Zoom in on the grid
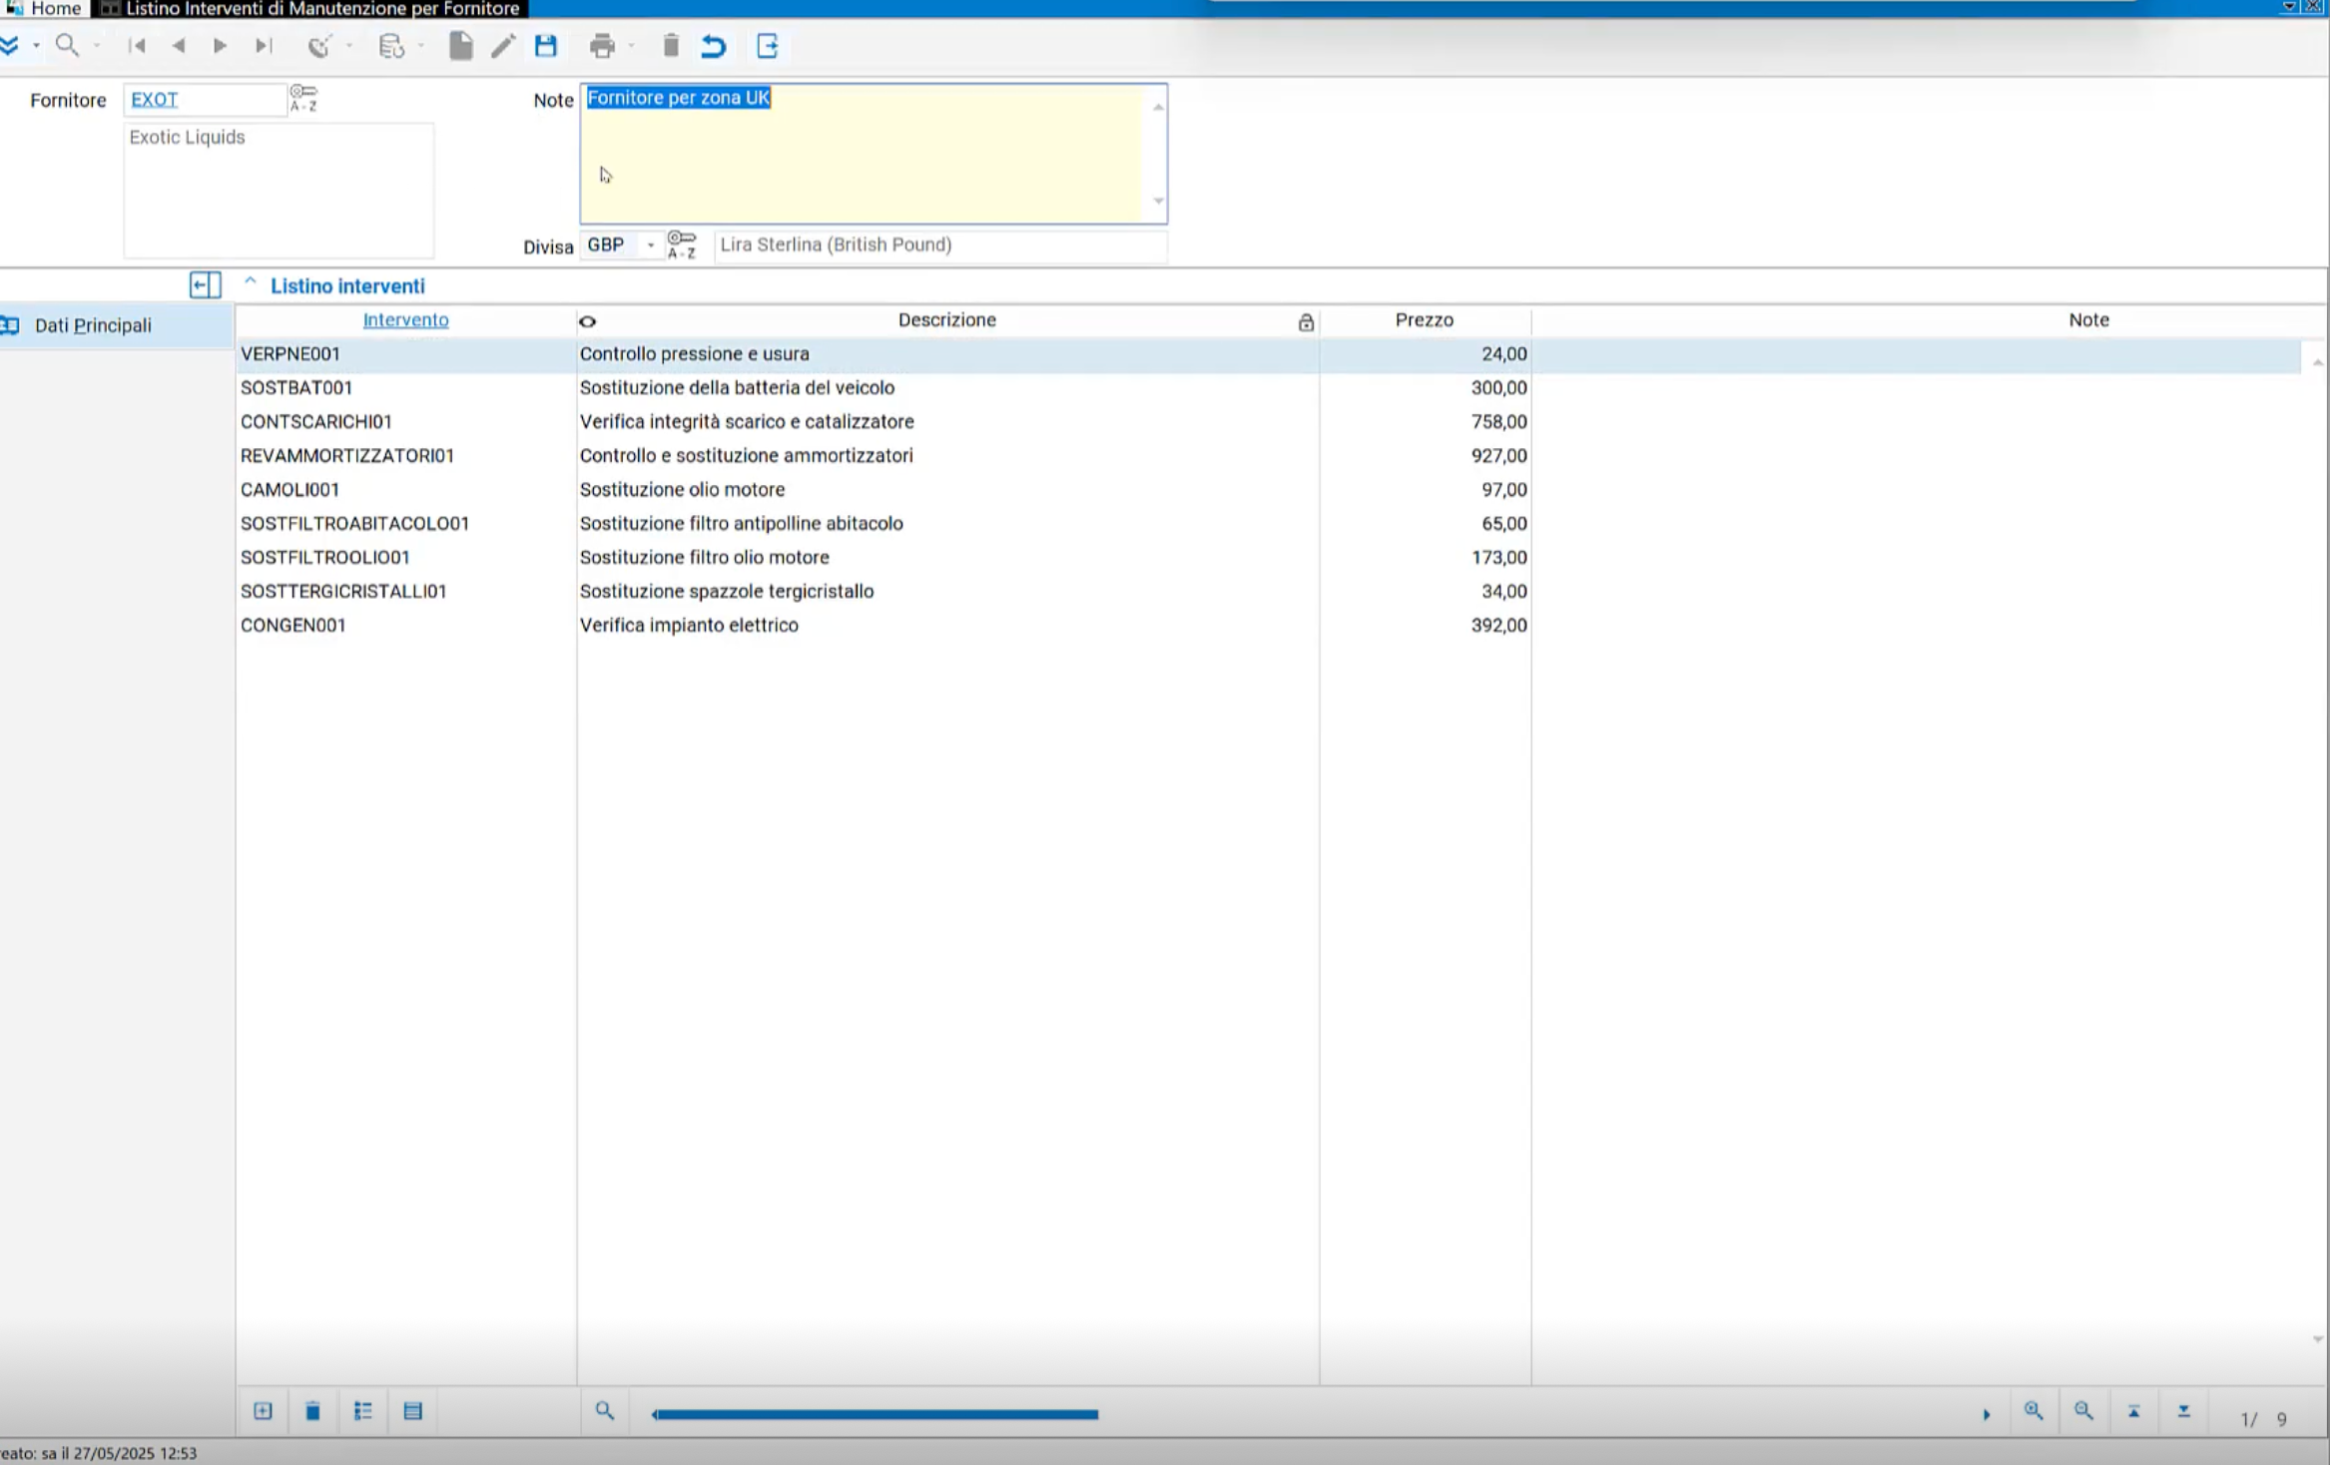 2034,1410
